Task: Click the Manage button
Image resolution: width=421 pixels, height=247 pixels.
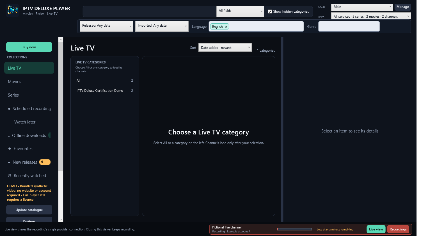Action: pyautogui.click(x=402, y=7)
